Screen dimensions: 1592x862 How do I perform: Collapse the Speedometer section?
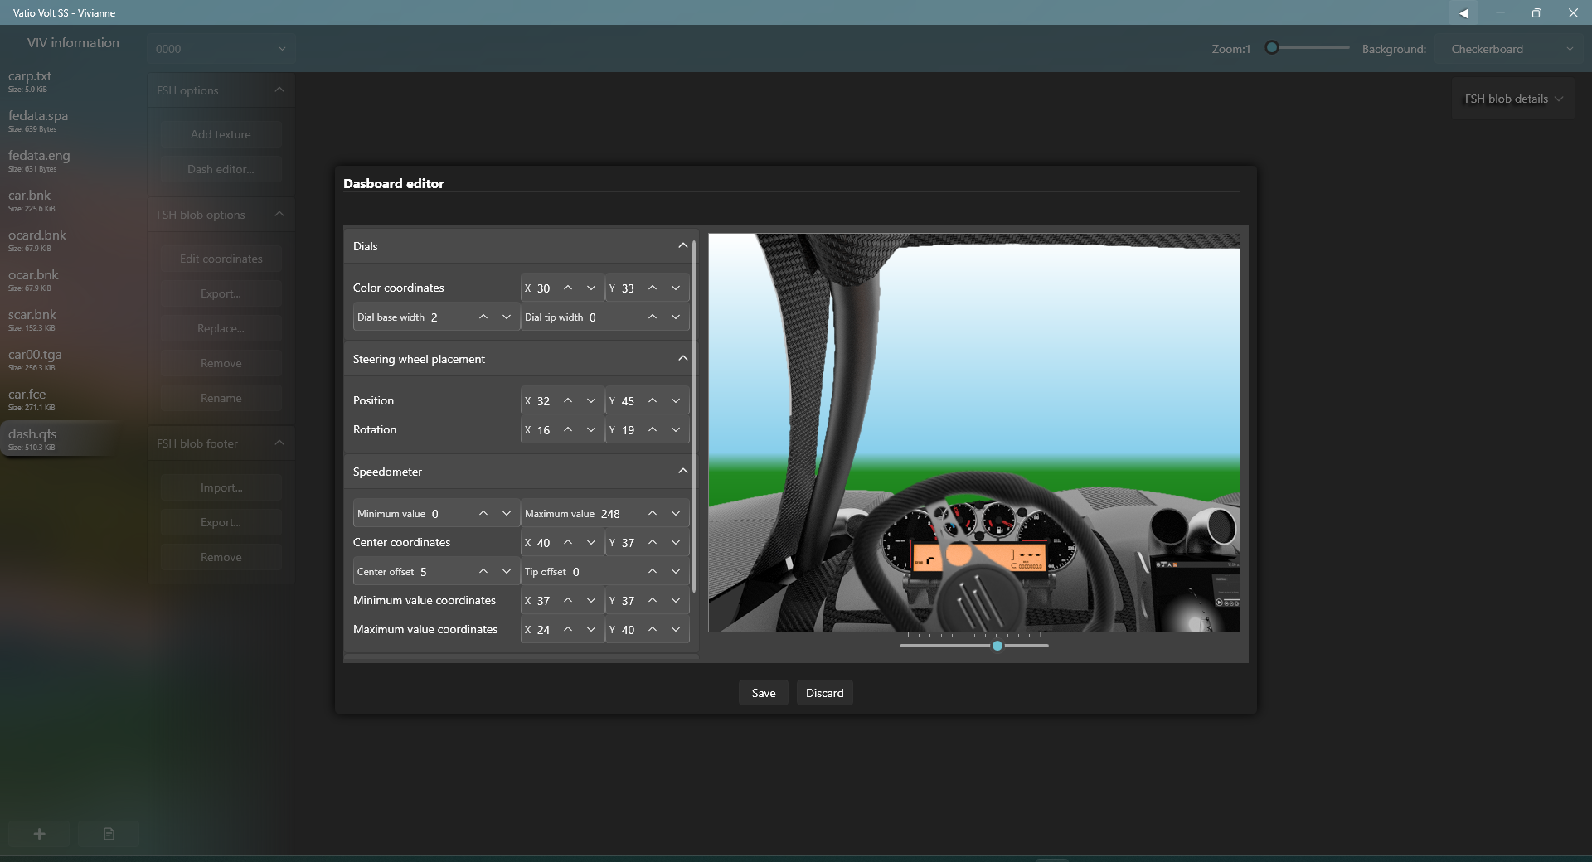pos(682,472)
